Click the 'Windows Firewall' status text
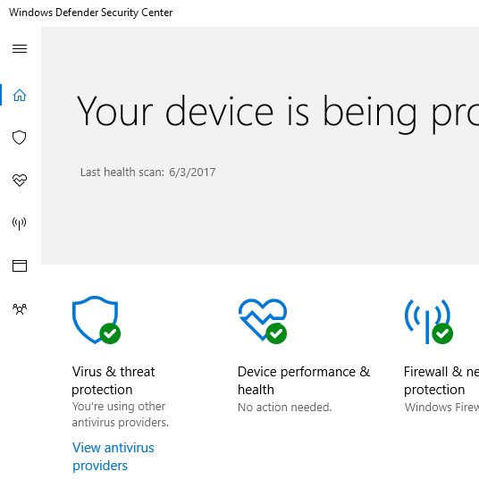The image size is (479, 480). click(441, 407)
